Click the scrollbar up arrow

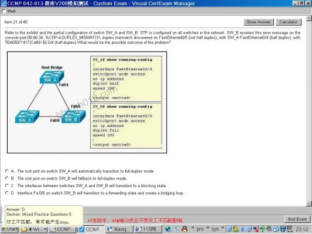[309, 18]
